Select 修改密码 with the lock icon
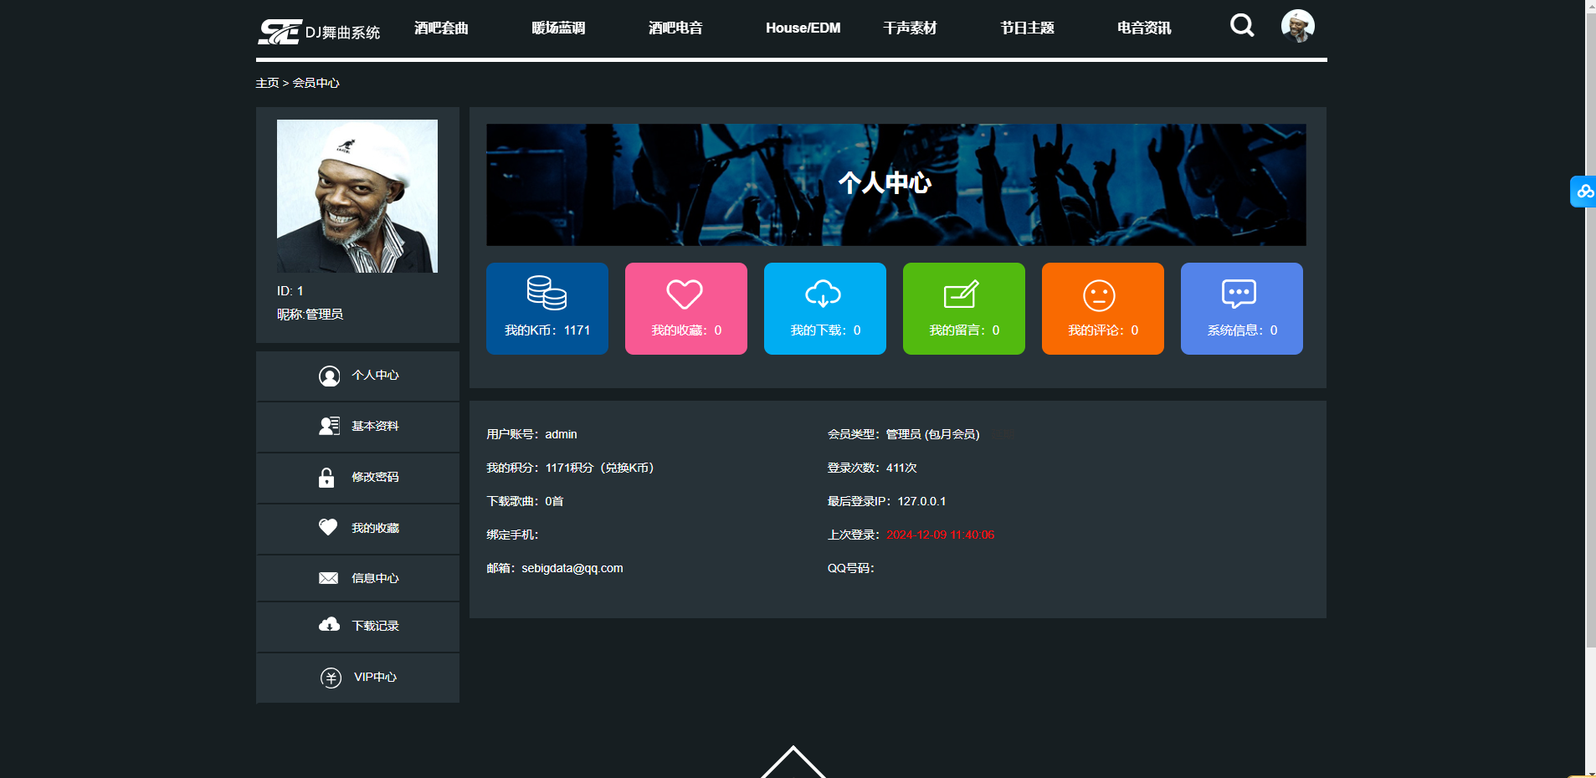 [357, 477]
